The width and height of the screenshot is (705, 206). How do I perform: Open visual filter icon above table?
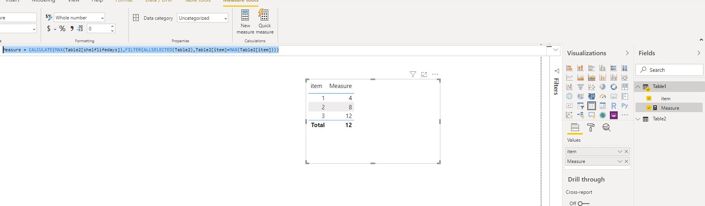pos(413,74)
